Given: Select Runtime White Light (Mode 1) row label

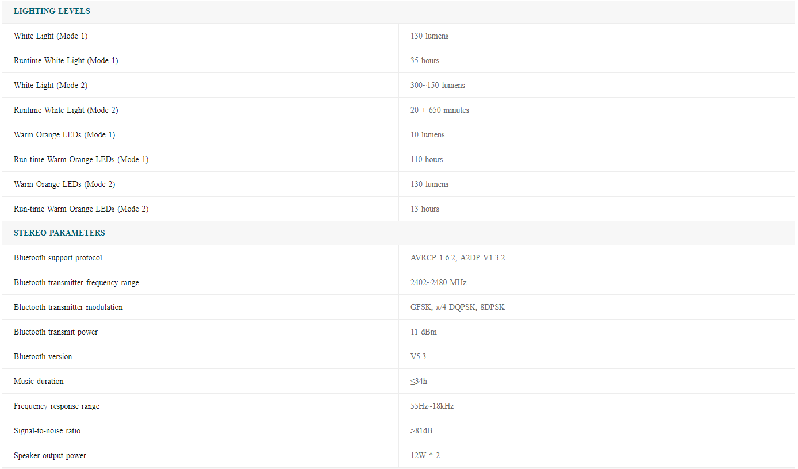Looking at the screenshot, I should click(x=66, y=61).
